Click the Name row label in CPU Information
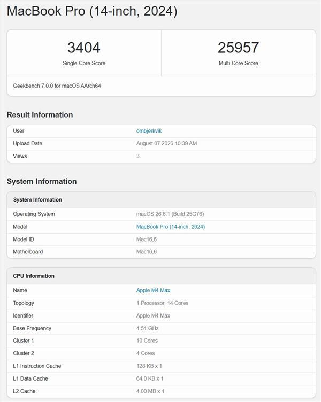The image size is (321, 402). pos(20,290)
